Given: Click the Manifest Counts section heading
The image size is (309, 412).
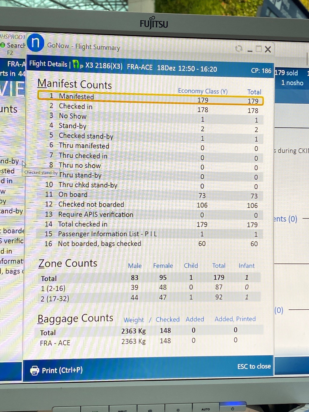Looking at the screenshot, I should (75, 84).
